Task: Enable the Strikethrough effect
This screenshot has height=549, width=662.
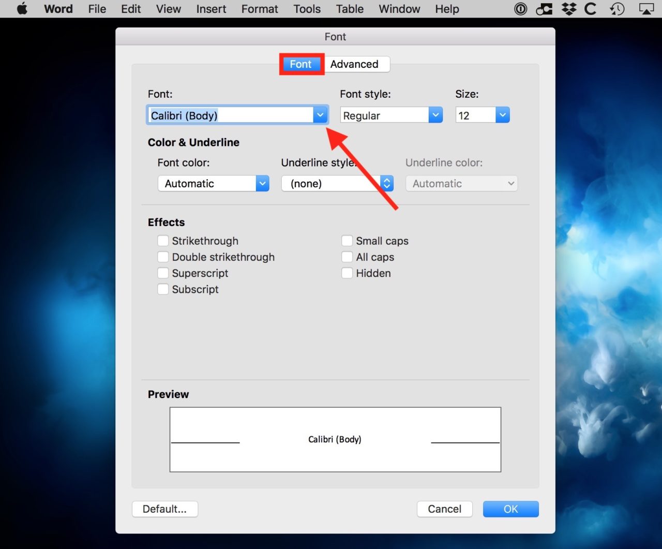Action: click(163, 241)
